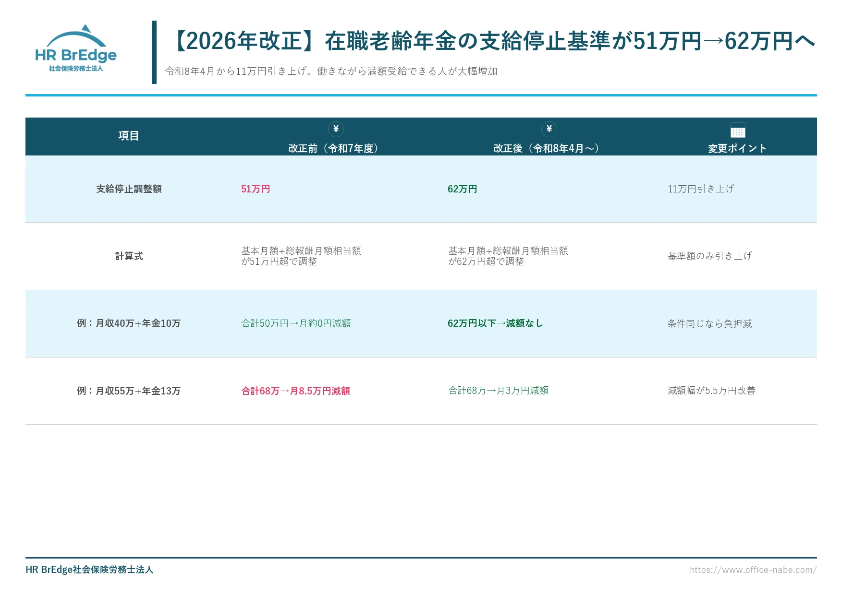This screenshot has width=842, height=595.
Task: Select the 変更ポイント column header
Action: [x=737, y=148]
